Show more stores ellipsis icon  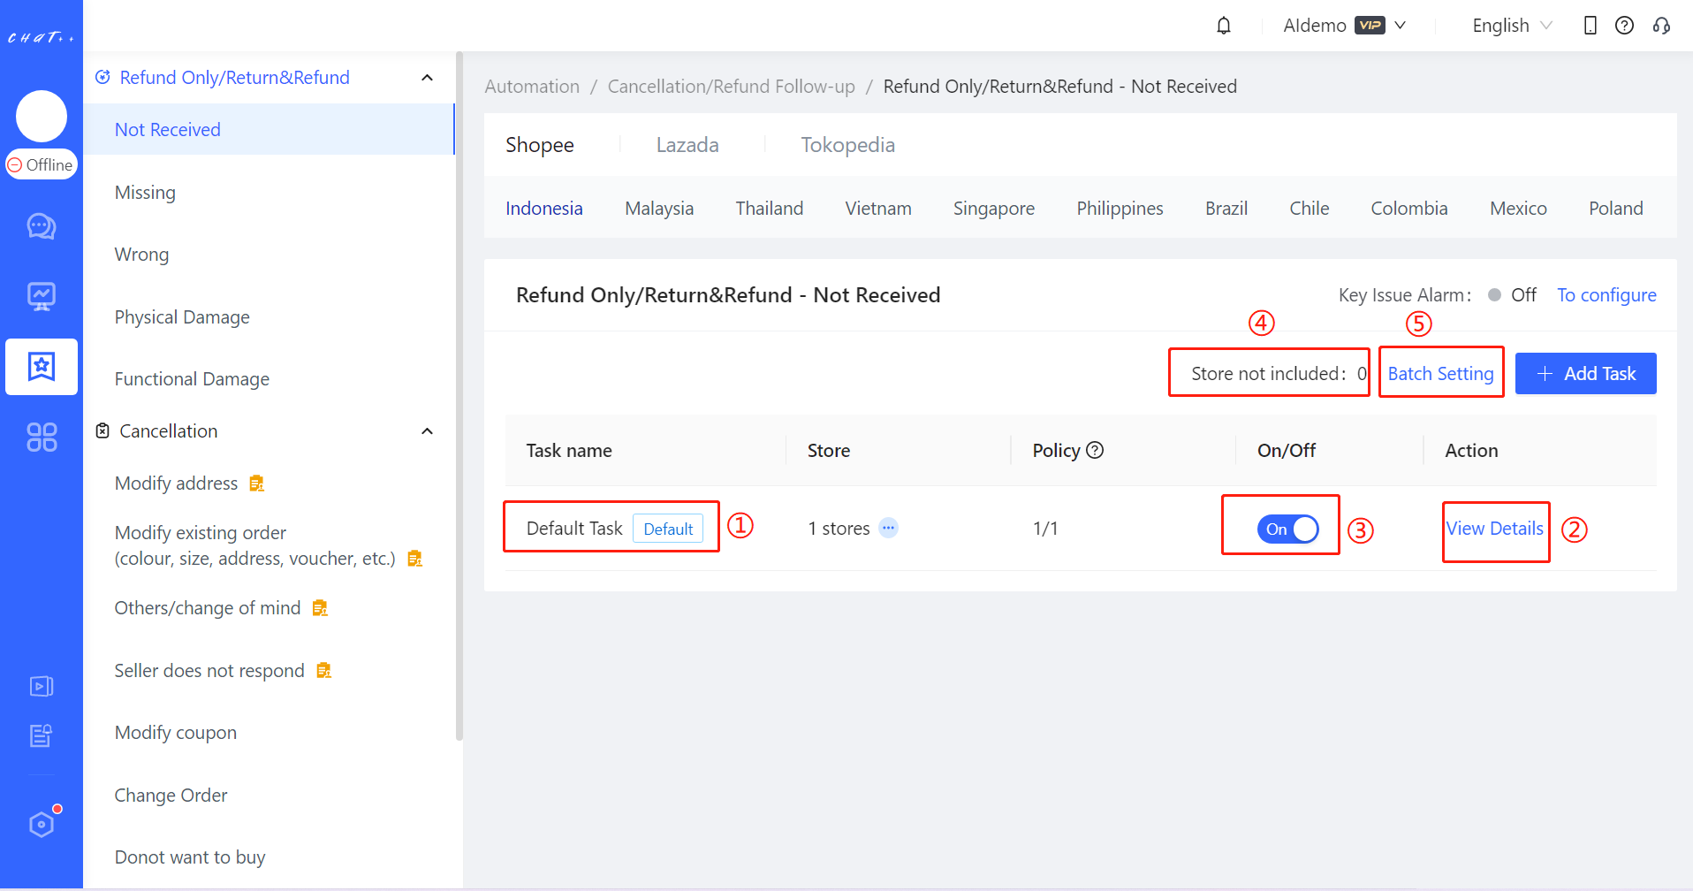(888, 528)
